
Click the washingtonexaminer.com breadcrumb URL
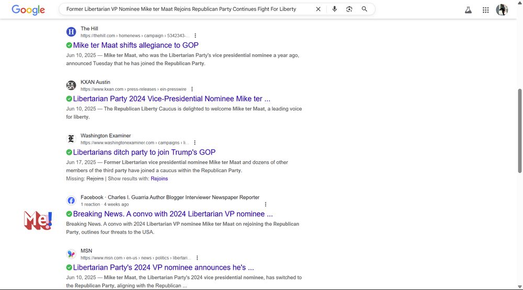coord(135,143)
